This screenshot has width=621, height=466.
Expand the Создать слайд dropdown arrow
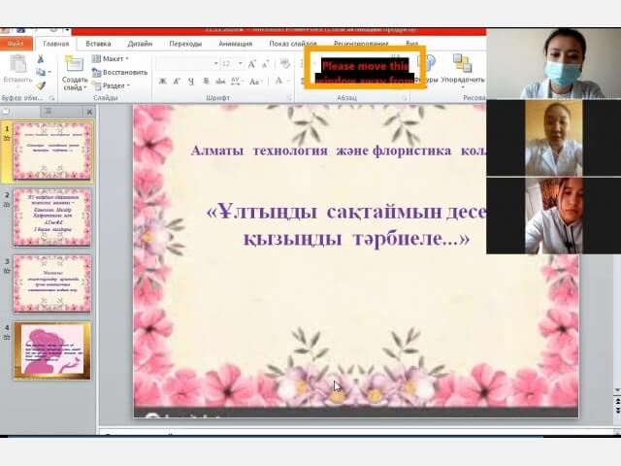[85, 87]
